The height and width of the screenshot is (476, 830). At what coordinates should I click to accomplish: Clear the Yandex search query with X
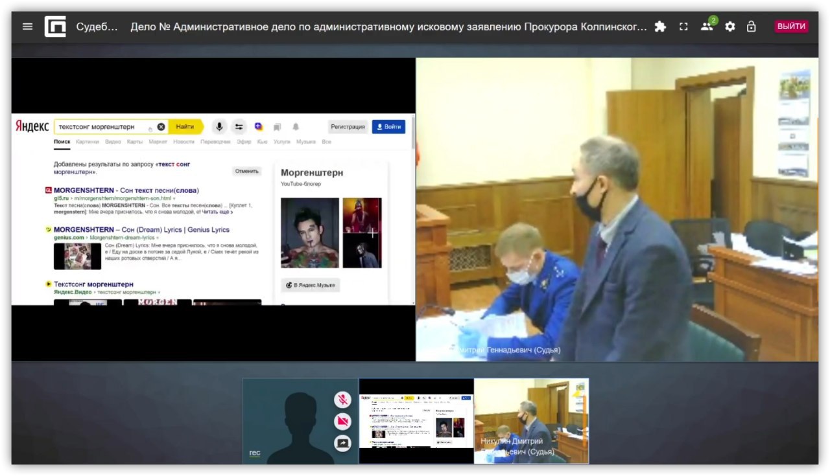pos(161,127)
